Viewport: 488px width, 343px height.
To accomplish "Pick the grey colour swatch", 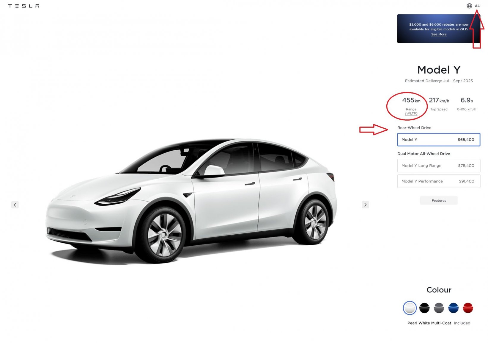I will [x=439, y=308].
